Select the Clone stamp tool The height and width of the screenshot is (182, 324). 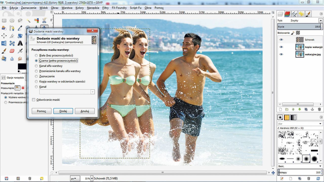point(4,58)
